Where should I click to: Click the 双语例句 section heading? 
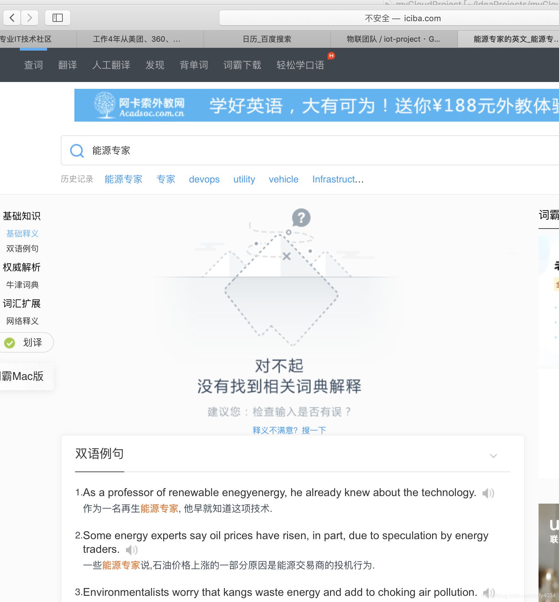[99, 454]
